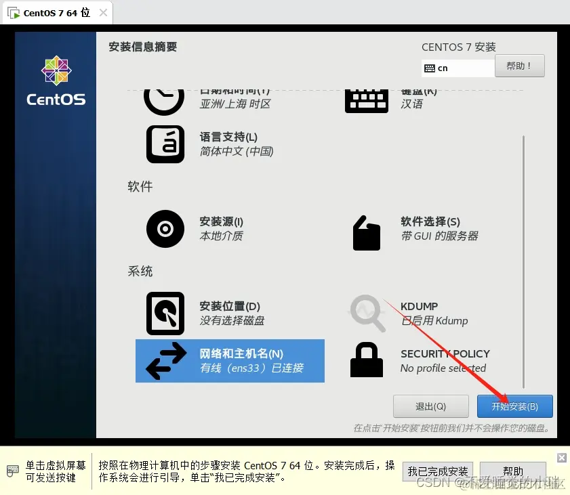Click the 带 GUI 的服务器 status text
This screenshot has height=495, width=570.
coord(439,236)
